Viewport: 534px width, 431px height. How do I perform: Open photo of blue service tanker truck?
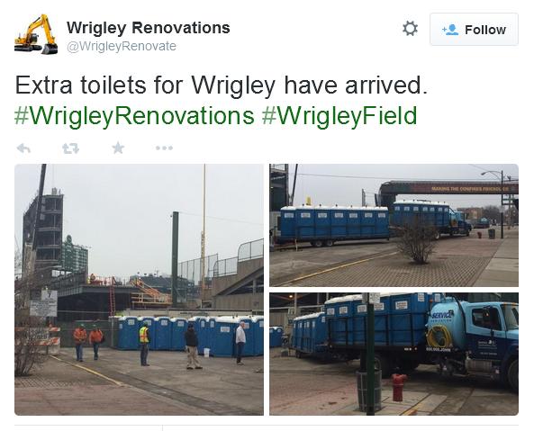click(x=394, y=354)
